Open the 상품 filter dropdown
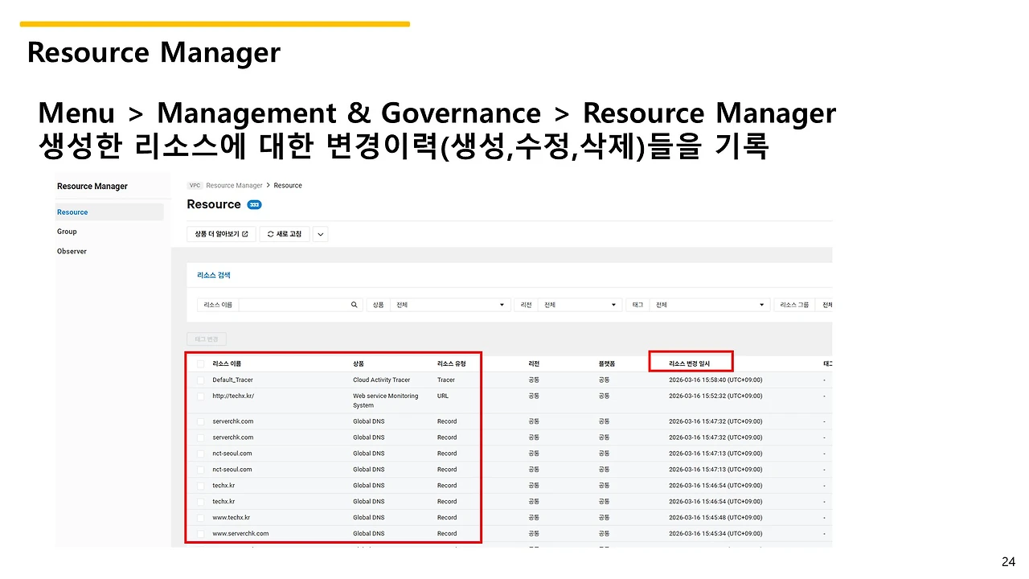The height and width of the screenshot is (579, 1029). (450, 305)
